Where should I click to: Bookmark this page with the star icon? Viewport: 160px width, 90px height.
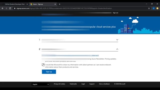point(149,8)
